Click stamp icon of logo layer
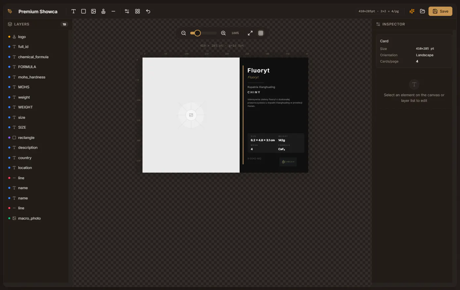The image size is (460, 290). 14,37
